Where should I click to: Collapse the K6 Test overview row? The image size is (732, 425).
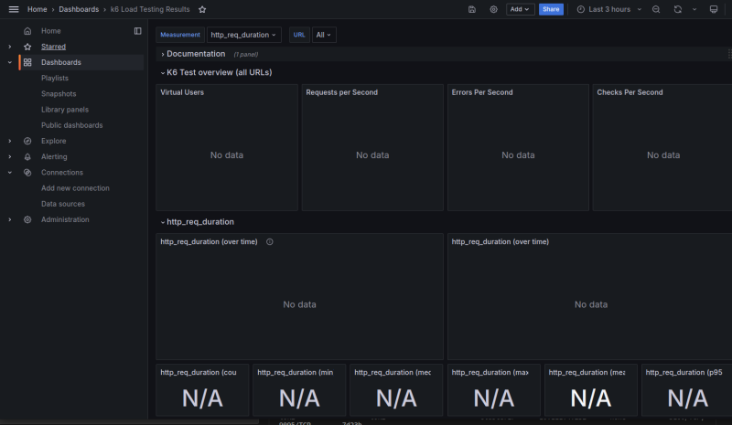(218, 72)
